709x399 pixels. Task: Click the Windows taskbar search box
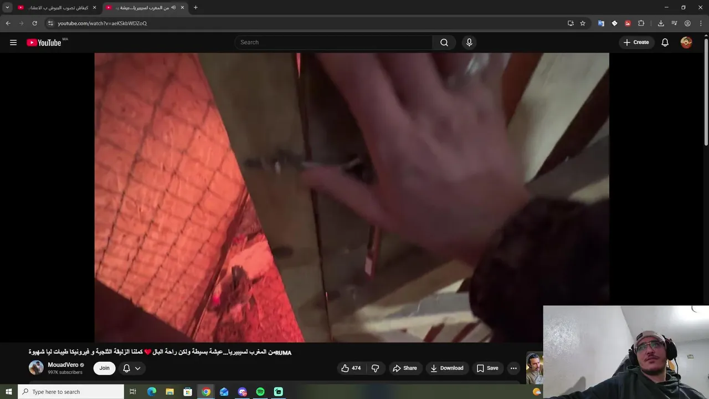(71, 392)
